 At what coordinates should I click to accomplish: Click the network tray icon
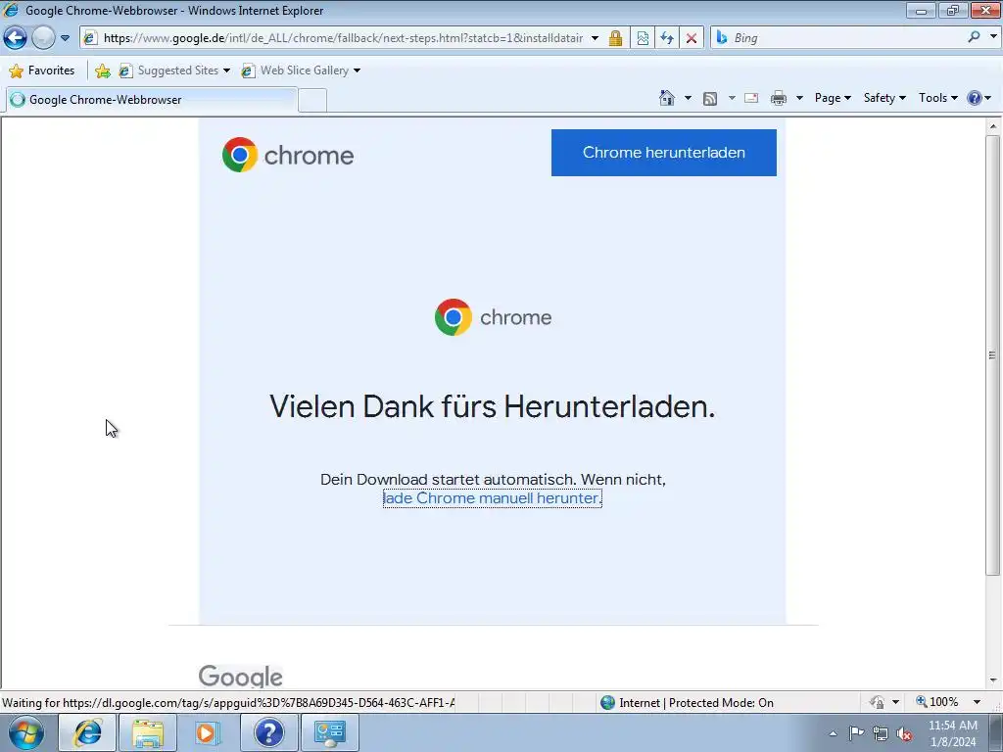pos(881,733)
